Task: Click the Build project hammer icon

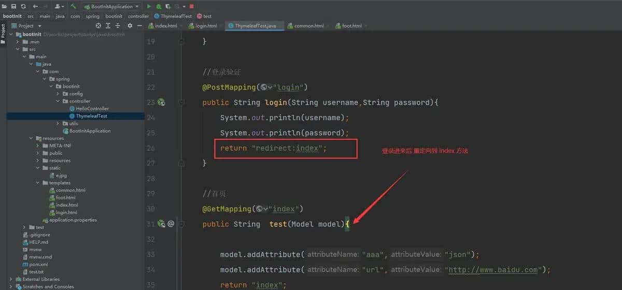Action: [74, 6]
